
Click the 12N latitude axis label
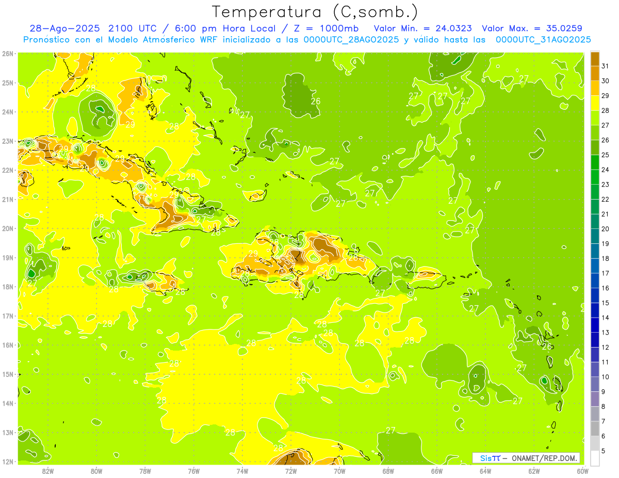(x=8, y=461)
